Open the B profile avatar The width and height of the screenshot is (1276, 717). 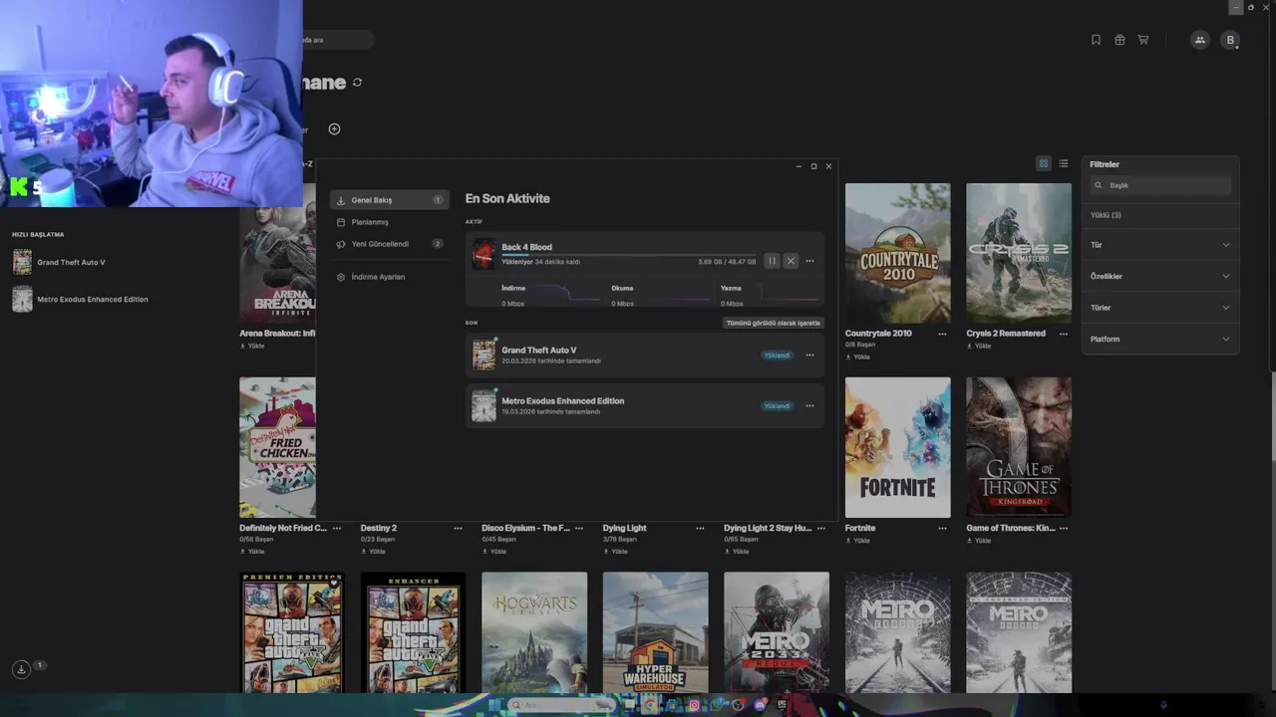(x=1230, y=40)
